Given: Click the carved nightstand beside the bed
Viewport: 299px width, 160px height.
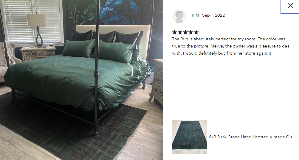Looking at the screenshot, I should [38, 54].
